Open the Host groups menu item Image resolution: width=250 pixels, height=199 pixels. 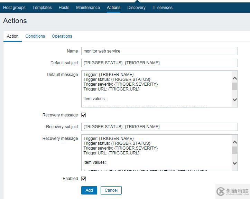coord(14,8)
